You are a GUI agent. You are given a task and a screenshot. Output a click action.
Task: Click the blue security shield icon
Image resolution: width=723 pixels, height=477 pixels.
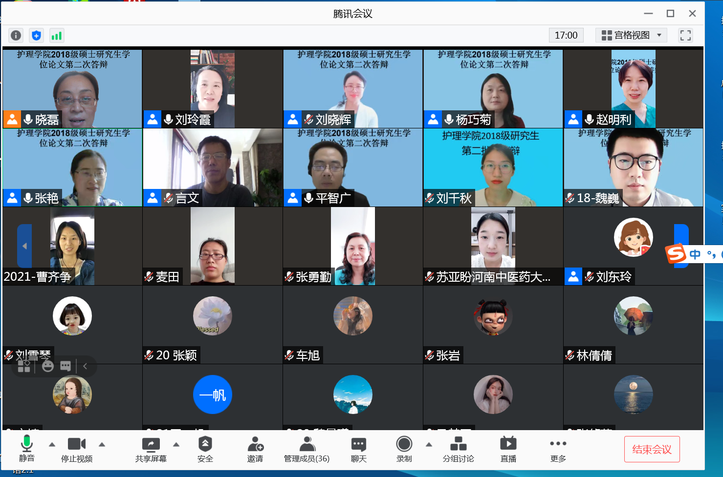tap(36, 35)
